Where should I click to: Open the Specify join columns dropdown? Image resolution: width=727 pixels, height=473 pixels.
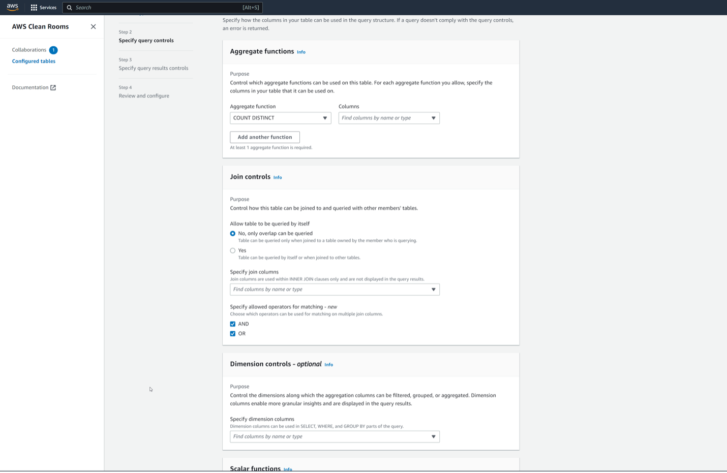pyautogui.click(x=335, y=290)
